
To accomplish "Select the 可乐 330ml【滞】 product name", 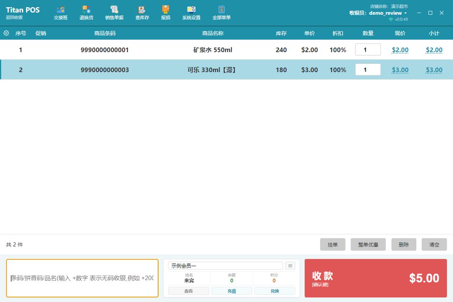I will [x=212, y=70].
